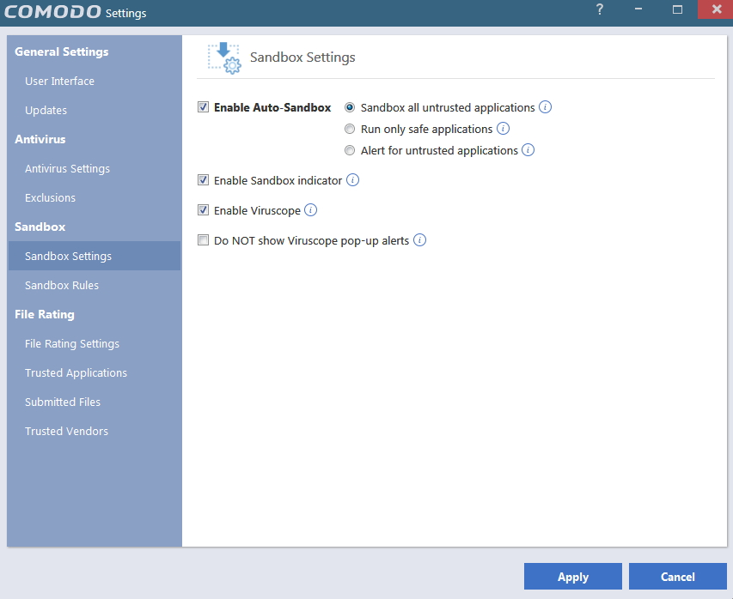Select Sandbox Settings in sidebar
The image size is (733, 599).
click(95, 256)
